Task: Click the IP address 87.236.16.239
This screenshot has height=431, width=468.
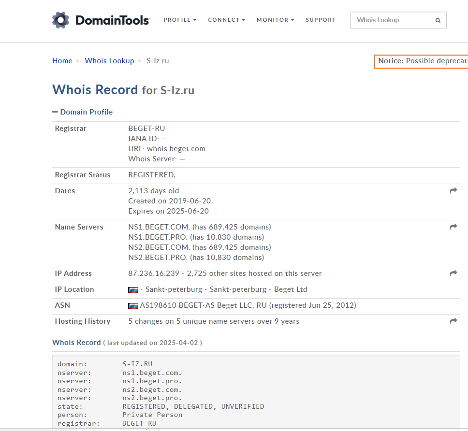Action: [154, 273]
